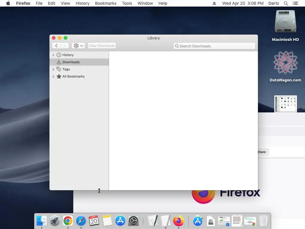Open Google Chrome from the Dock
The width and height of the screenshot is (305, 229).
68,221
